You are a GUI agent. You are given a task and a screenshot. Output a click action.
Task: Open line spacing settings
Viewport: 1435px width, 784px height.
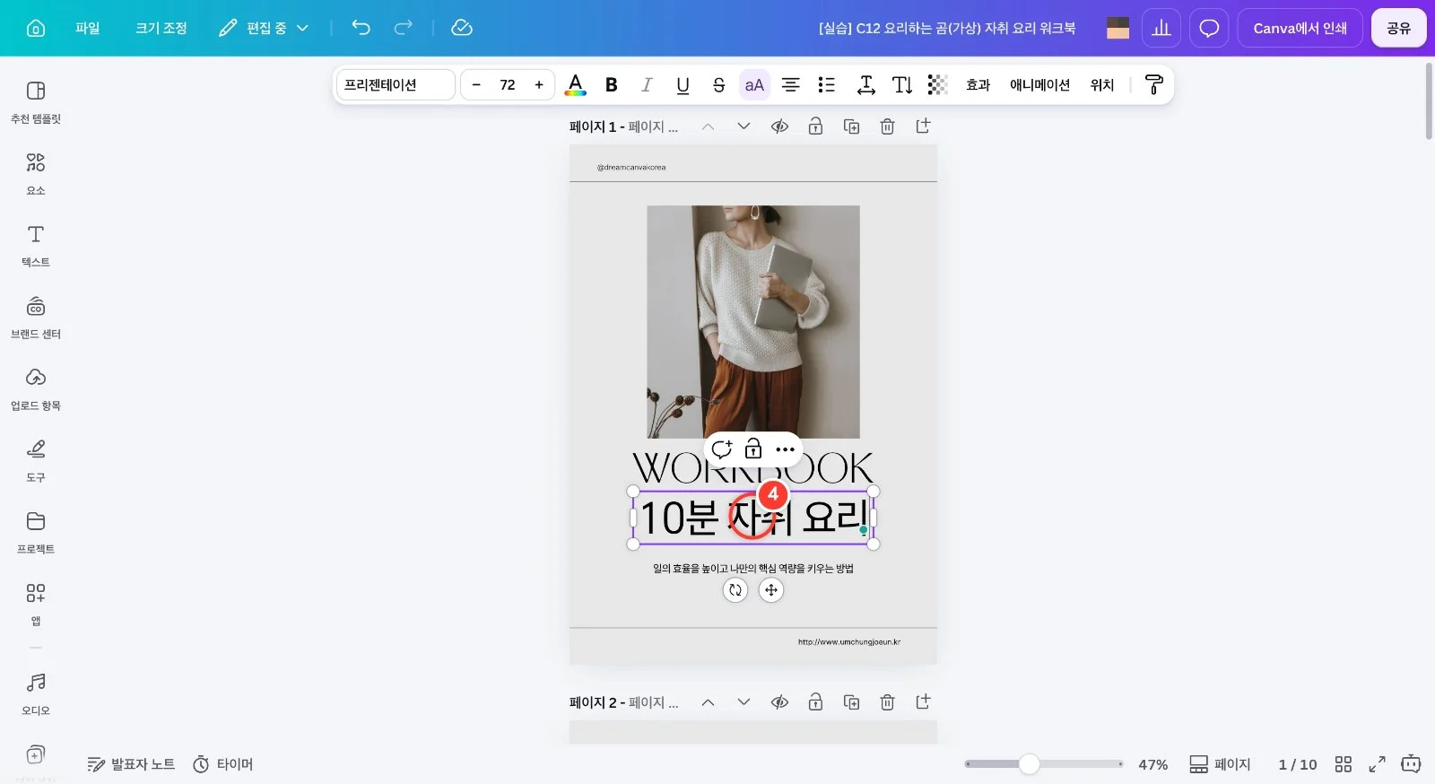tap(865, 84)
